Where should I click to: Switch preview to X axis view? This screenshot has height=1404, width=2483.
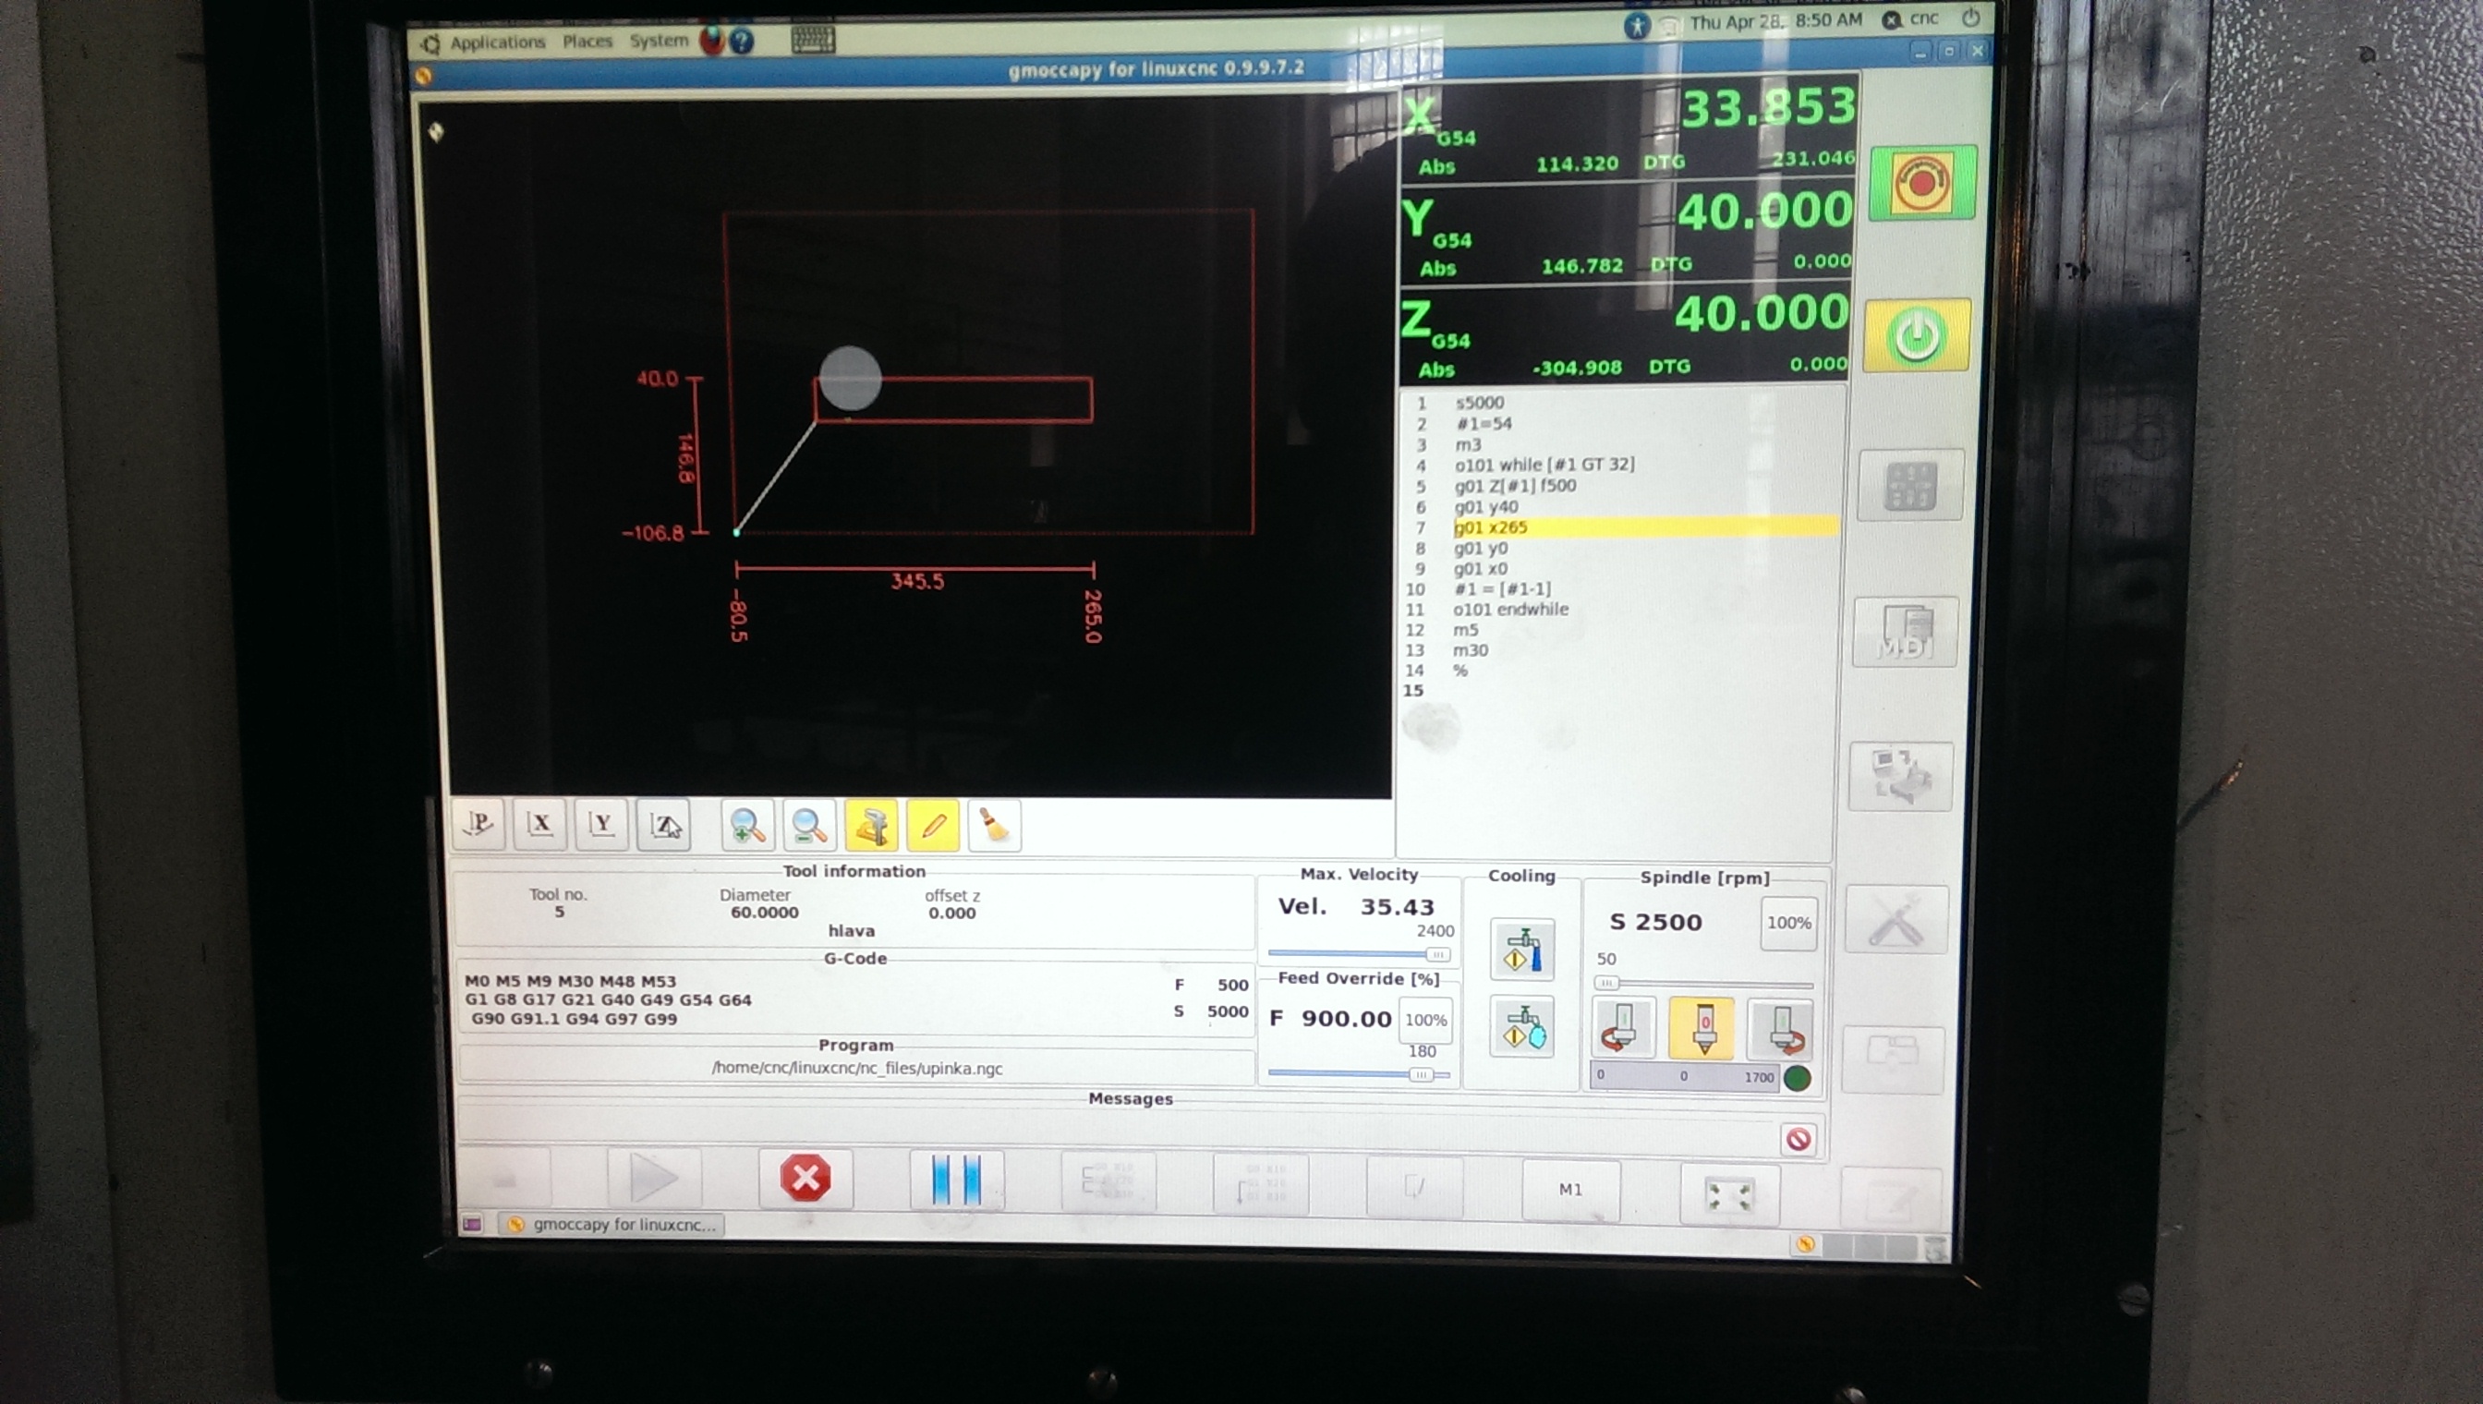coord(540,825)
